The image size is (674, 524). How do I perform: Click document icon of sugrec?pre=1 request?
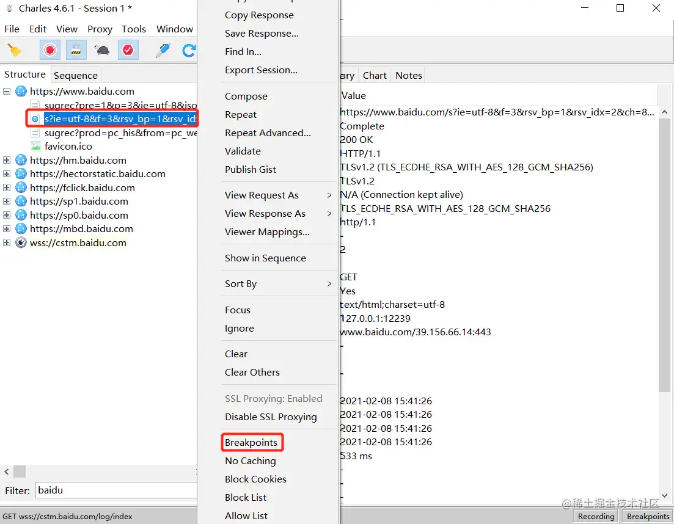(x=35, y=105)
